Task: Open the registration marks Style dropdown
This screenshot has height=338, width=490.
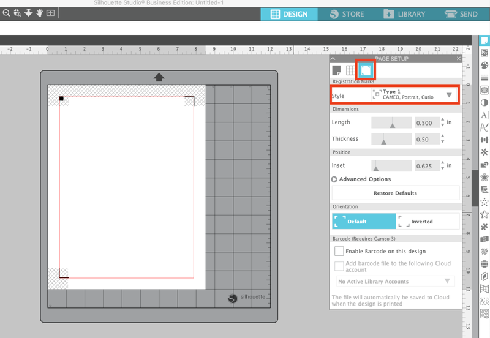Action: click(x=414, y=95)
